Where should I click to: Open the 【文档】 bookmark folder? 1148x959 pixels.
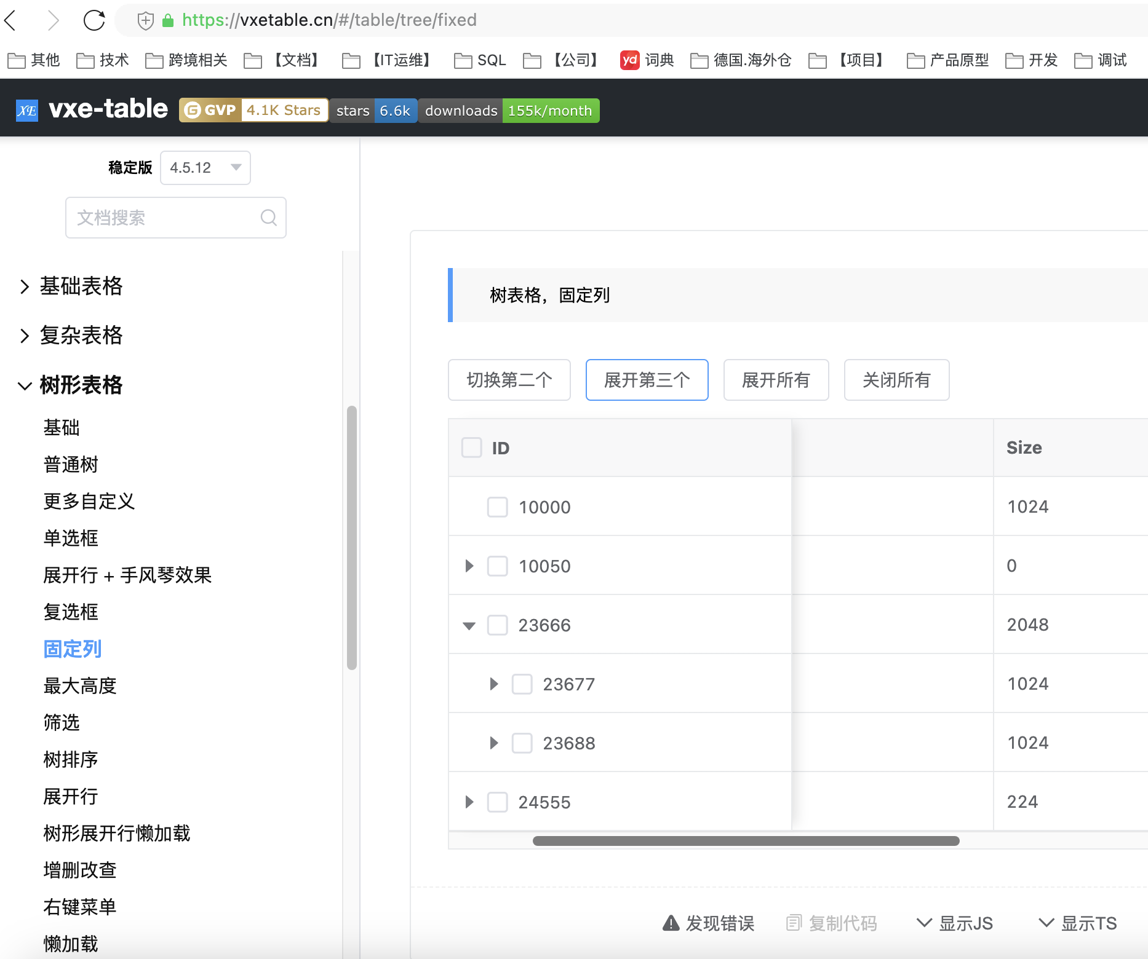[x=284, y=60]
